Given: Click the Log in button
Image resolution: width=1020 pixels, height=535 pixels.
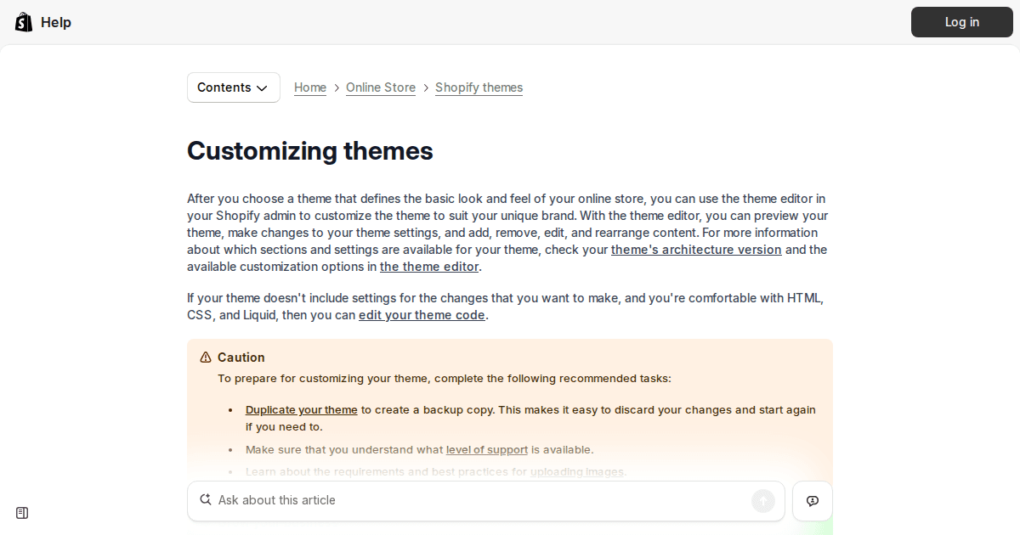Looking at the screenshot, I should click(x=961, y=21).
